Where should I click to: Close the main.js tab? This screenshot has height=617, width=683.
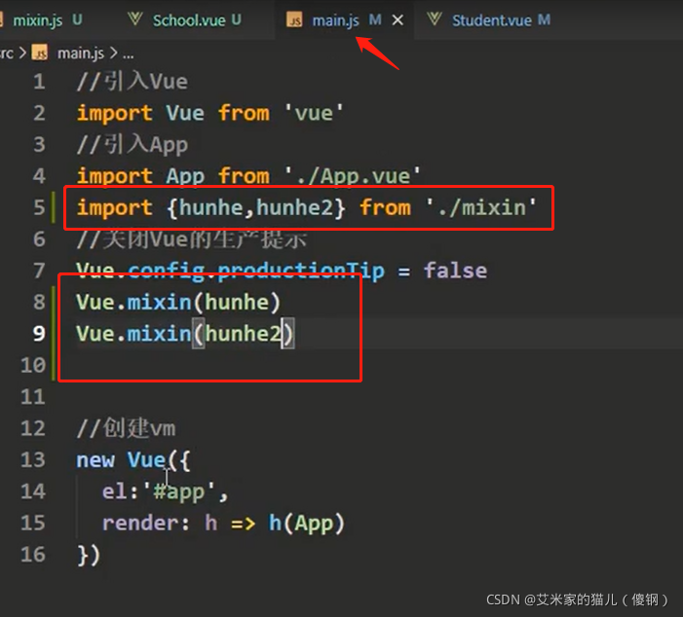[398, 20]
